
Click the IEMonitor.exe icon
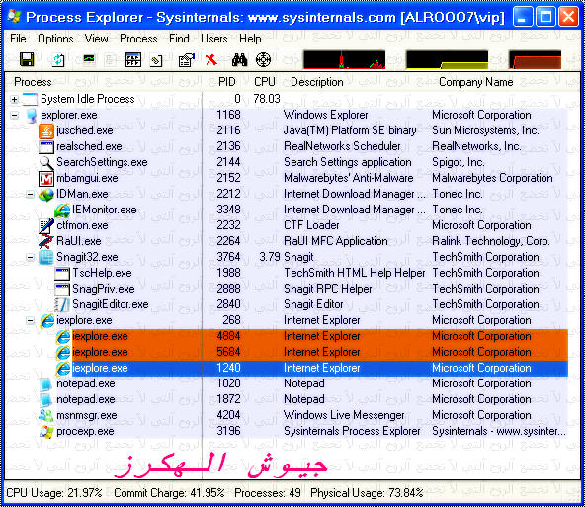pyautogui.click(x=62, y=211)
